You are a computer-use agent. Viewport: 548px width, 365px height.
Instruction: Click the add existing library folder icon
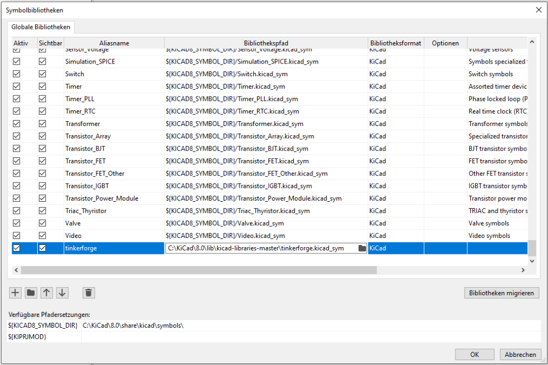[x=31, y=293]
